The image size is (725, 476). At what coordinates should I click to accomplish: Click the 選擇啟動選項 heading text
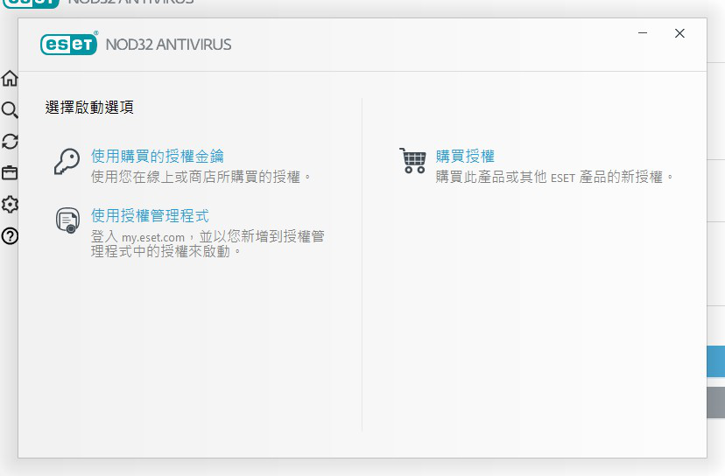(89, 108)
